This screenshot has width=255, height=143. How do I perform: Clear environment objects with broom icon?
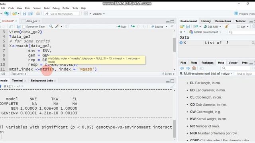(227, 27)
